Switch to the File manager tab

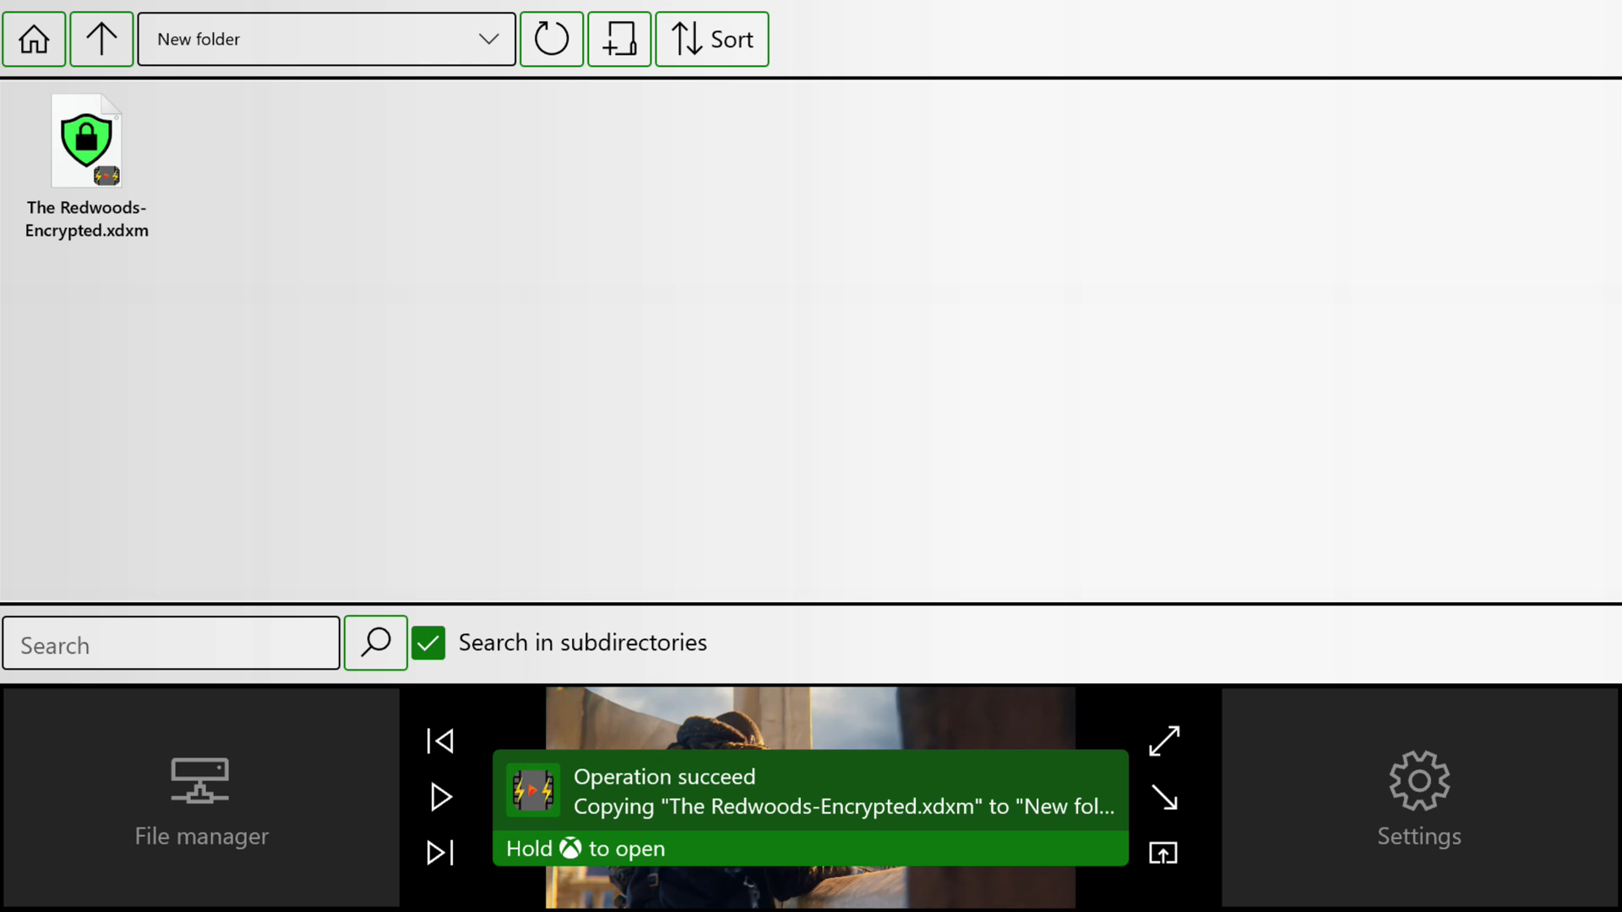201,798
